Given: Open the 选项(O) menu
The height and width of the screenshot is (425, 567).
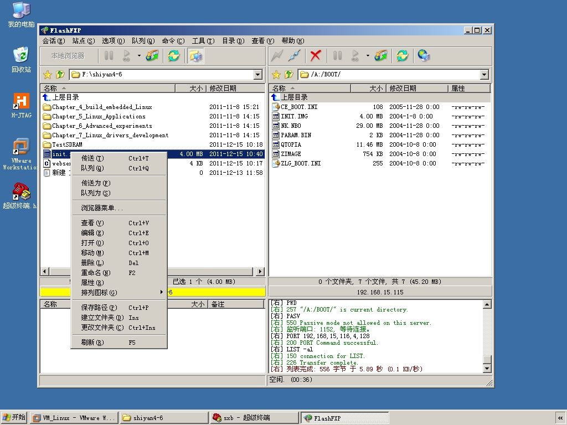Looking at the screenshot, I should click(113, 41).
